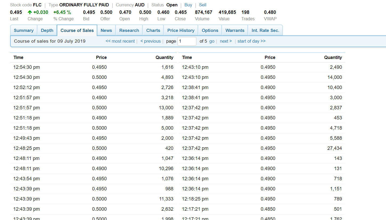Select the quantity 988 cell

click(169, 189)
